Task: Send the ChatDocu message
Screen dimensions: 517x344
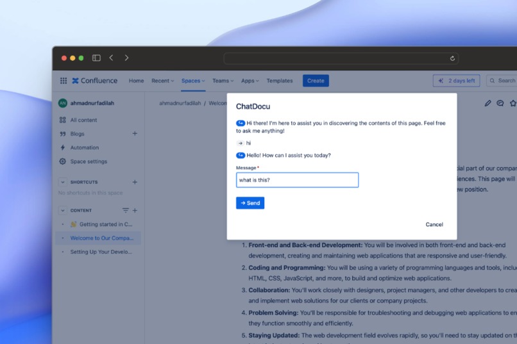Action: 250,203
